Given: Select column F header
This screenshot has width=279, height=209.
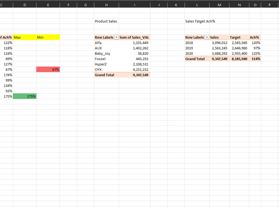Looking at the screenshot, I should 68,5.
